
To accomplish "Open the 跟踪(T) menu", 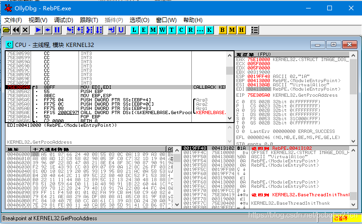I will [x=89, y=20].
